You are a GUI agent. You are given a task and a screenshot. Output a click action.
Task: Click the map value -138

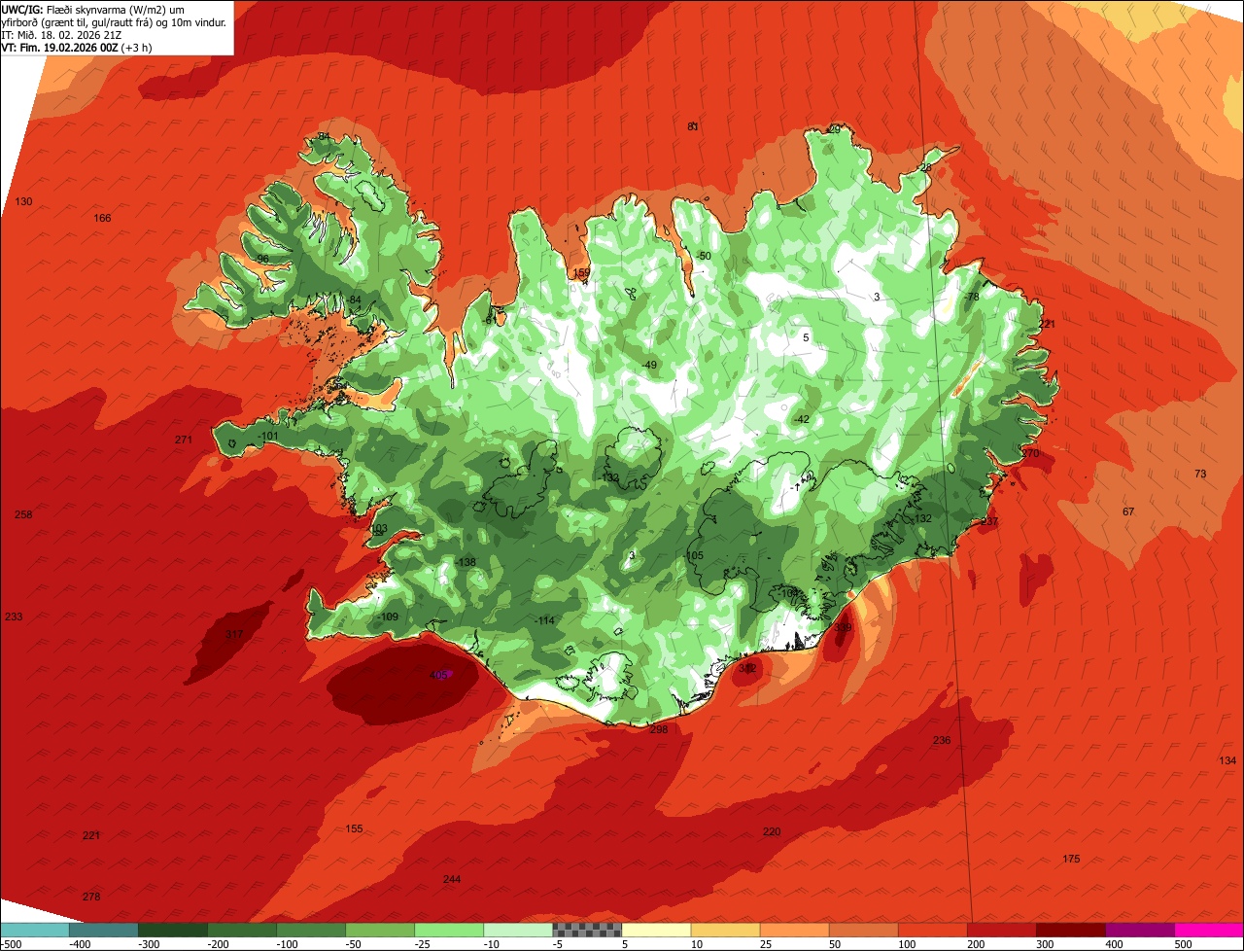[466, 562]
